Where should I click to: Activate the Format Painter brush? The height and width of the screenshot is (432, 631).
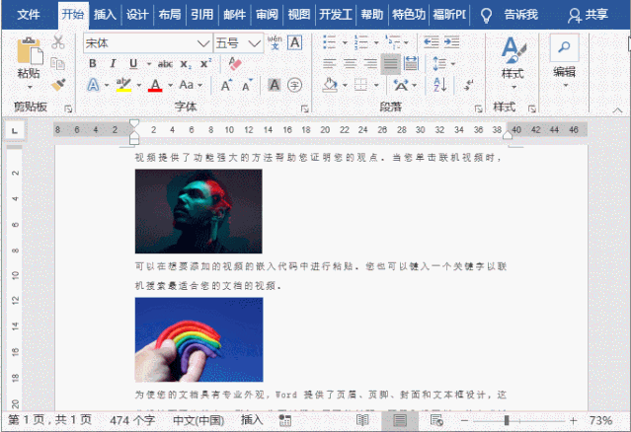pyautogui.click(x=58, y=85)
